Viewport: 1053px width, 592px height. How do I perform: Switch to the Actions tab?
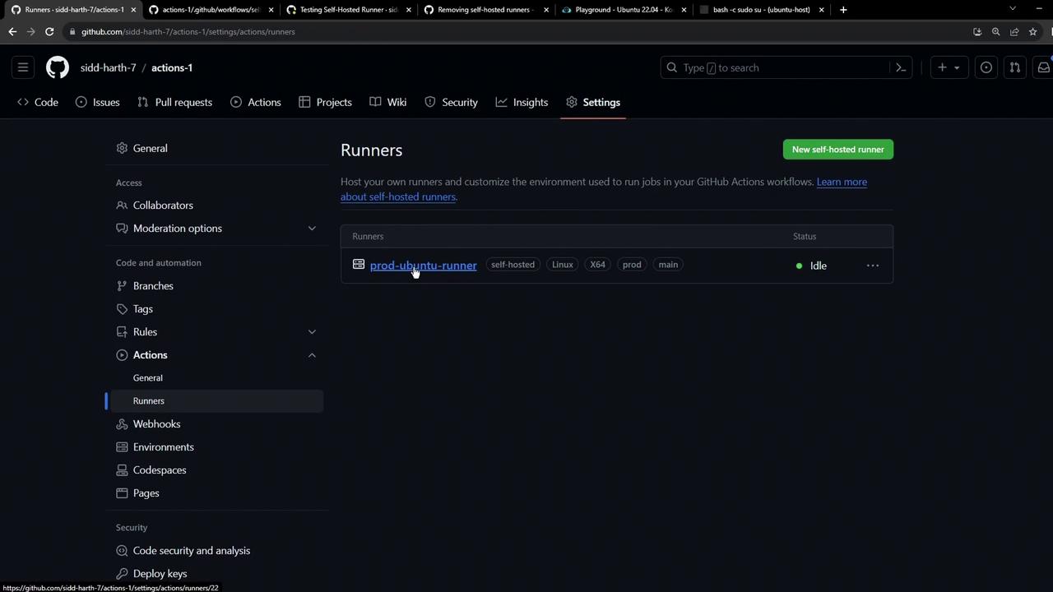point(256,102)
